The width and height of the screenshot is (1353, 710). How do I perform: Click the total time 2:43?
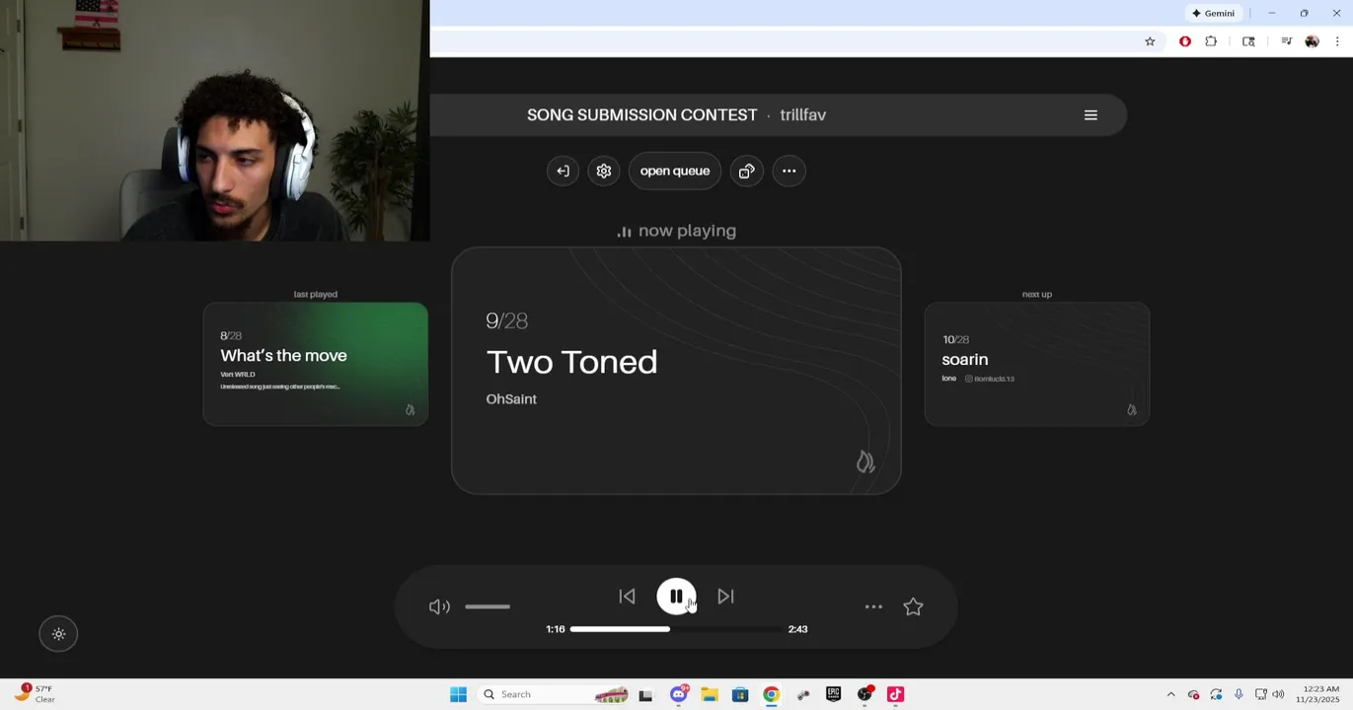pos(797,629)
